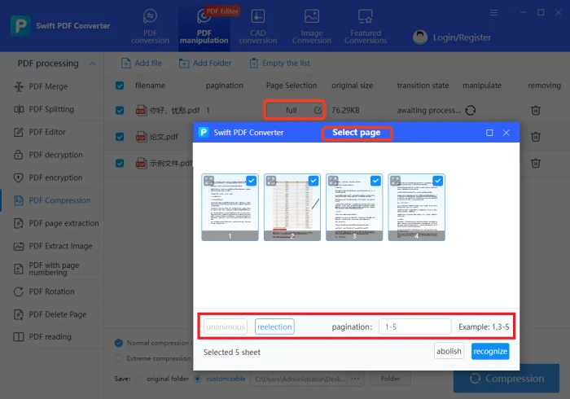Select page 1 thumbnail

(230, 207)
